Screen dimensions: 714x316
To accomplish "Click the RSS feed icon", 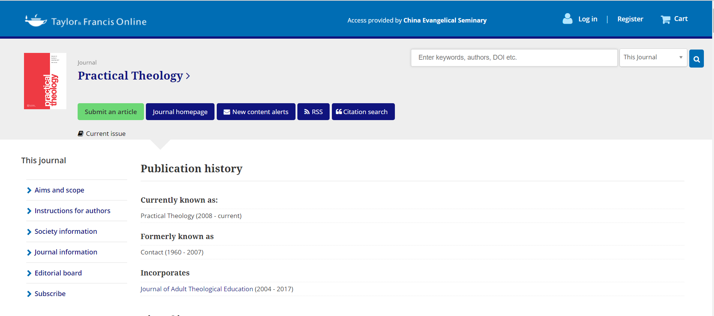I will point(307,112).
